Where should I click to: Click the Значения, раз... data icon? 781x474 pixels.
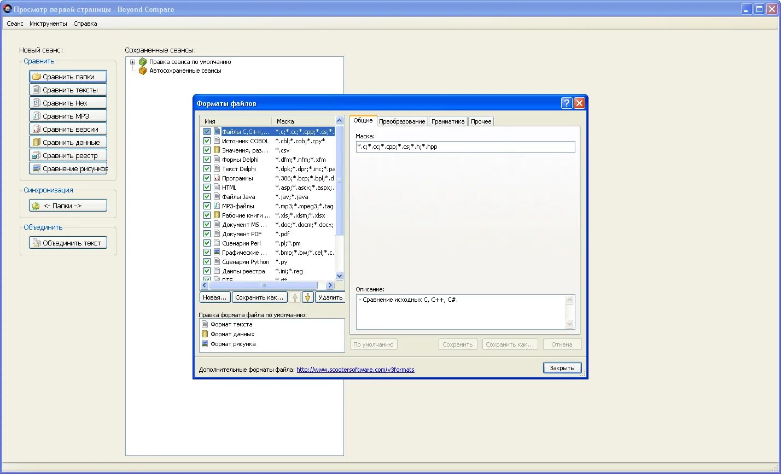[217, 150]
